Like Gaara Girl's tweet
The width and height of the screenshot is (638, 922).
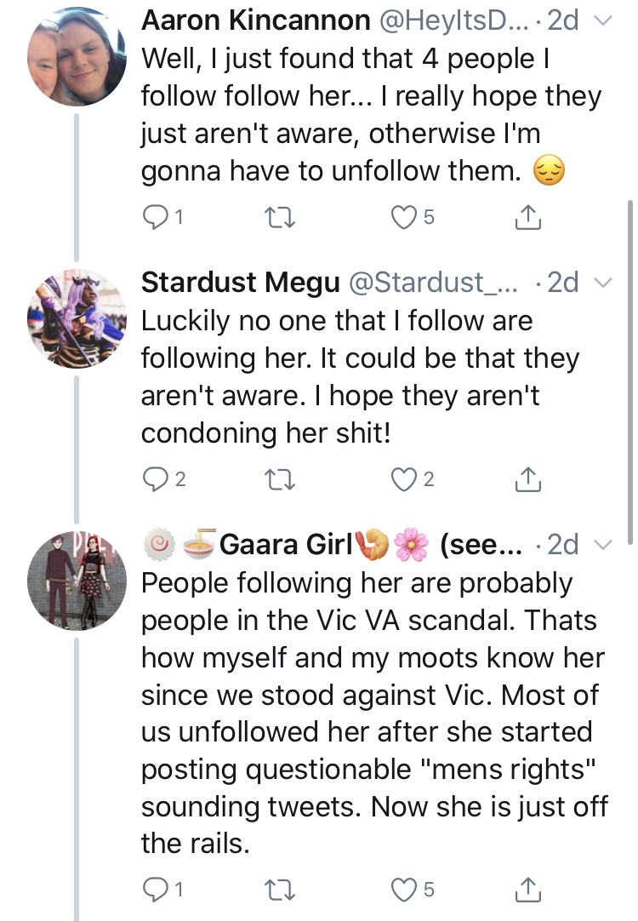(404, 890)
